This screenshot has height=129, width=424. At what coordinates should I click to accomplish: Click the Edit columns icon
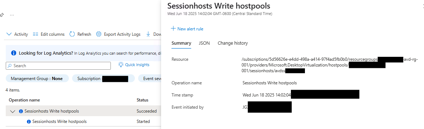(x=36, y=34)
